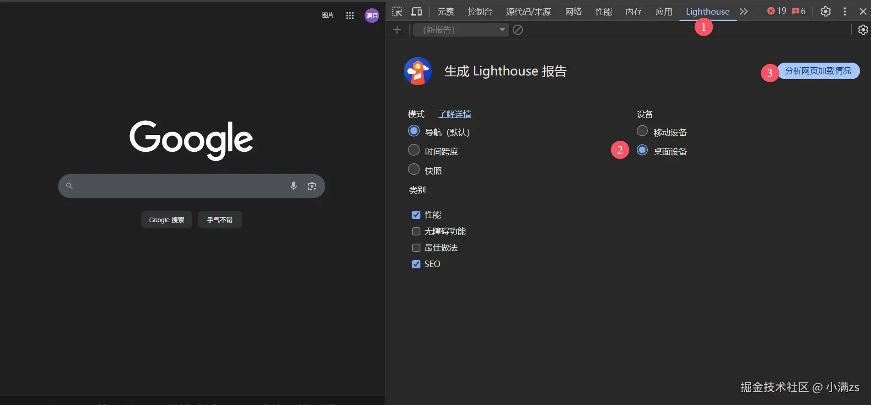Switch to the 网络 tab
The height and width of the screenshot is (405, 871).
click(573, 11)
